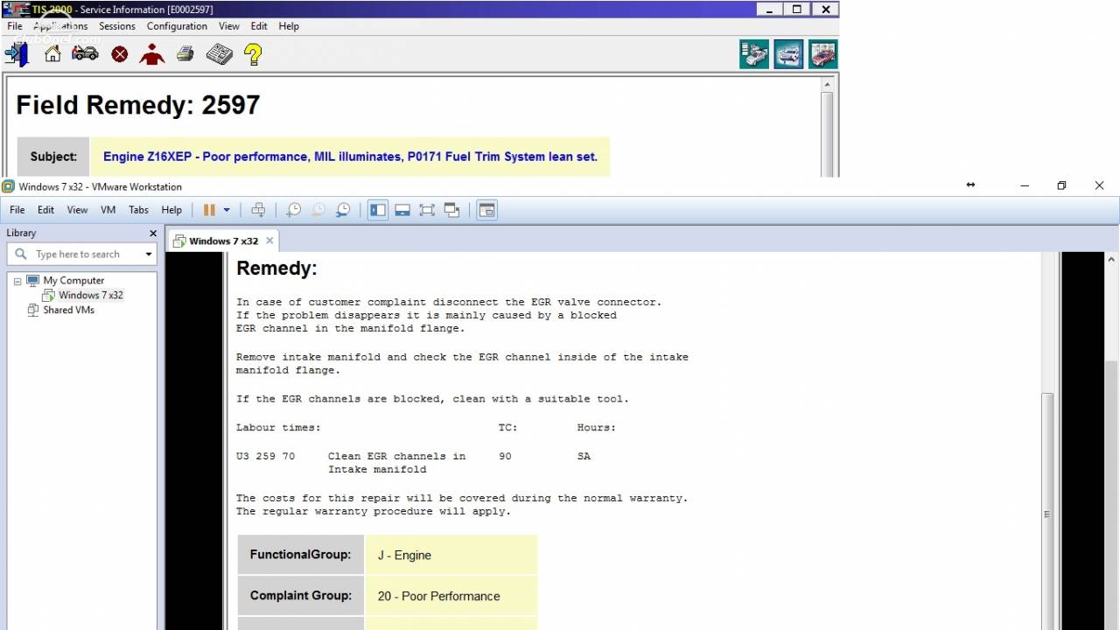Click the TIS 2000 exit door icon
Image resolution: width=1120 pixels, height=630 pixels.
pos(17,54)
